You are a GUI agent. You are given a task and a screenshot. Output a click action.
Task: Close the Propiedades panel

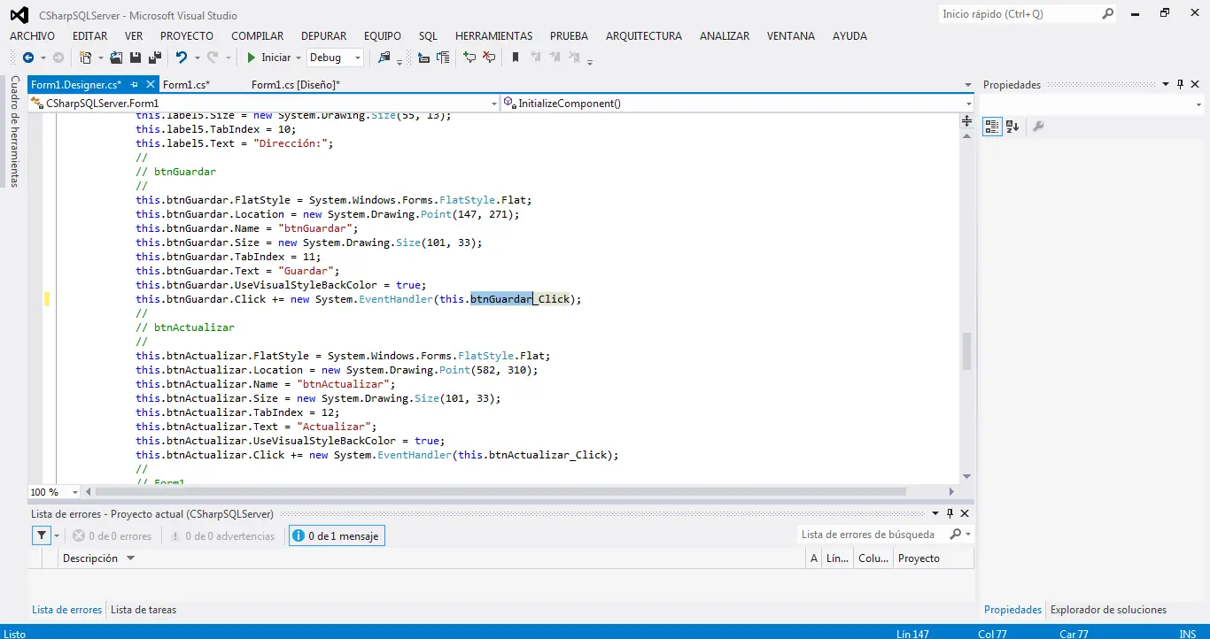click(1195, 85)
